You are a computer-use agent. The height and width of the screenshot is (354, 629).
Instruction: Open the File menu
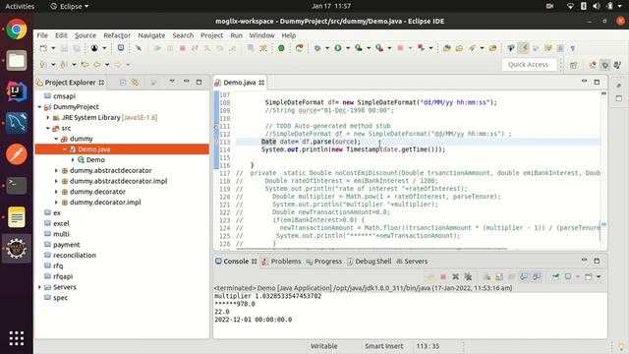(x=42, y=35)
